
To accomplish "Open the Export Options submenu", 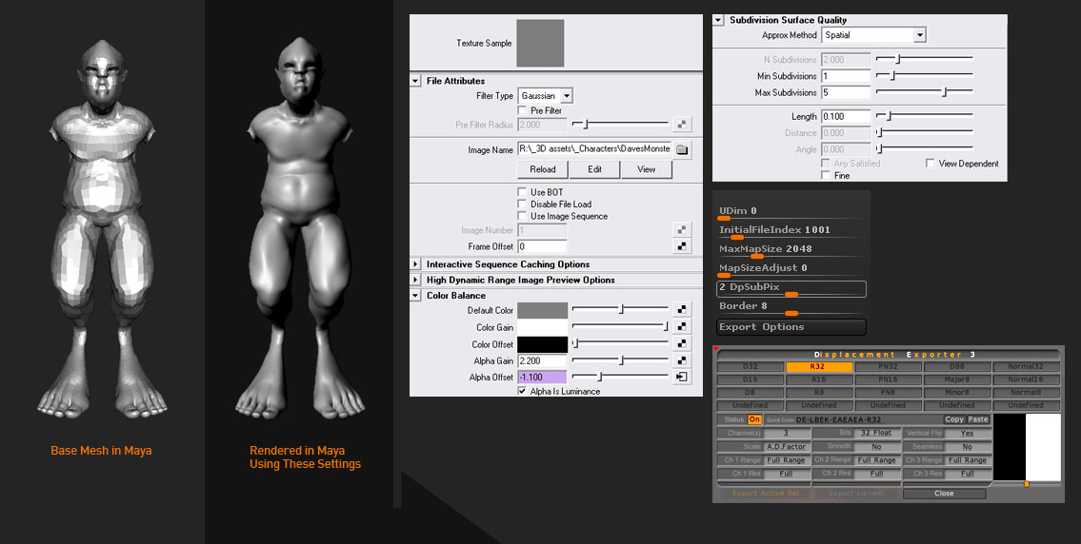I will [x=791, y=327].
